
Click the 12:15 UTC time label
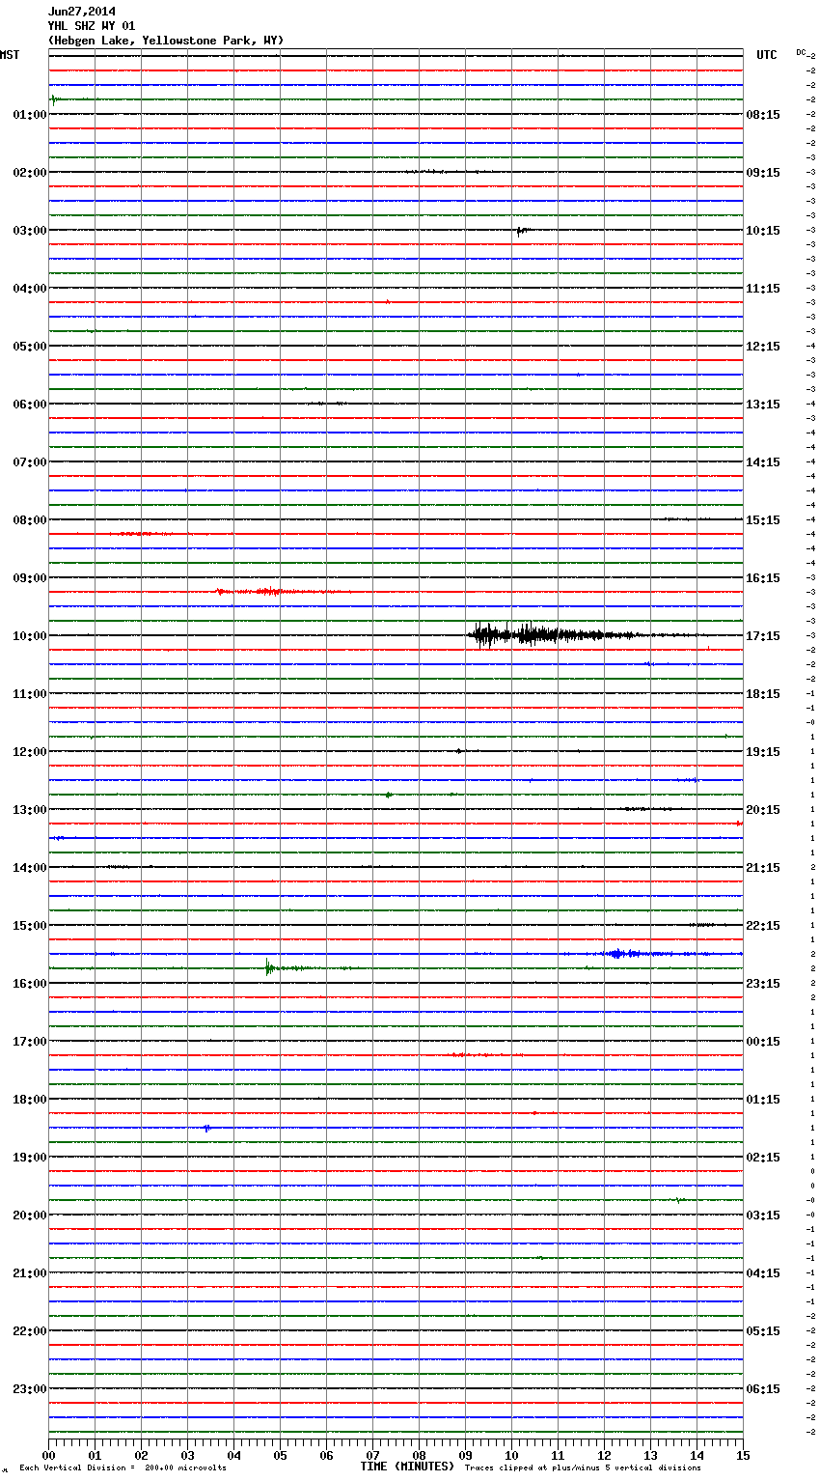(763, 347)
